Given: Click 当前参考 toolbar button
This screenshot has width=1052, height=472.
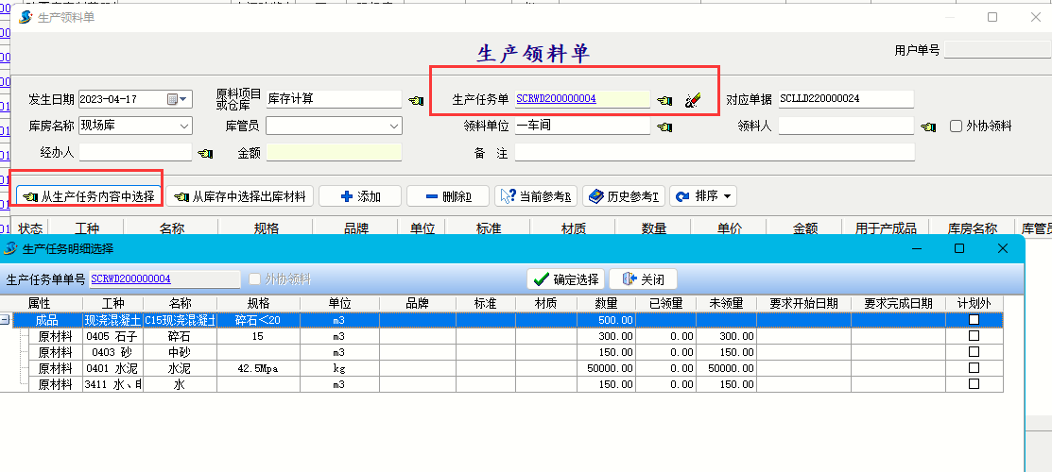Looking at the screenshot, I should coord(536,196).
